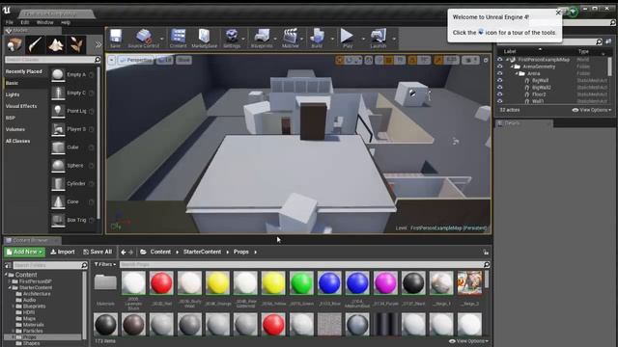
Task: Click the Add New button
Action: (24, 252)
